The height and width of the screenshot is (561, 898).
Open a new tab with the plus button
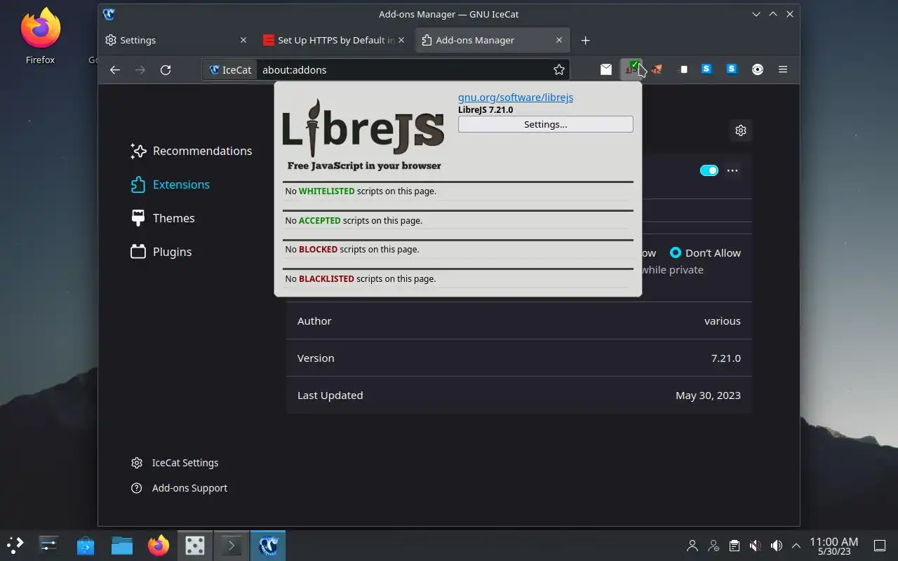click(586, 40)
